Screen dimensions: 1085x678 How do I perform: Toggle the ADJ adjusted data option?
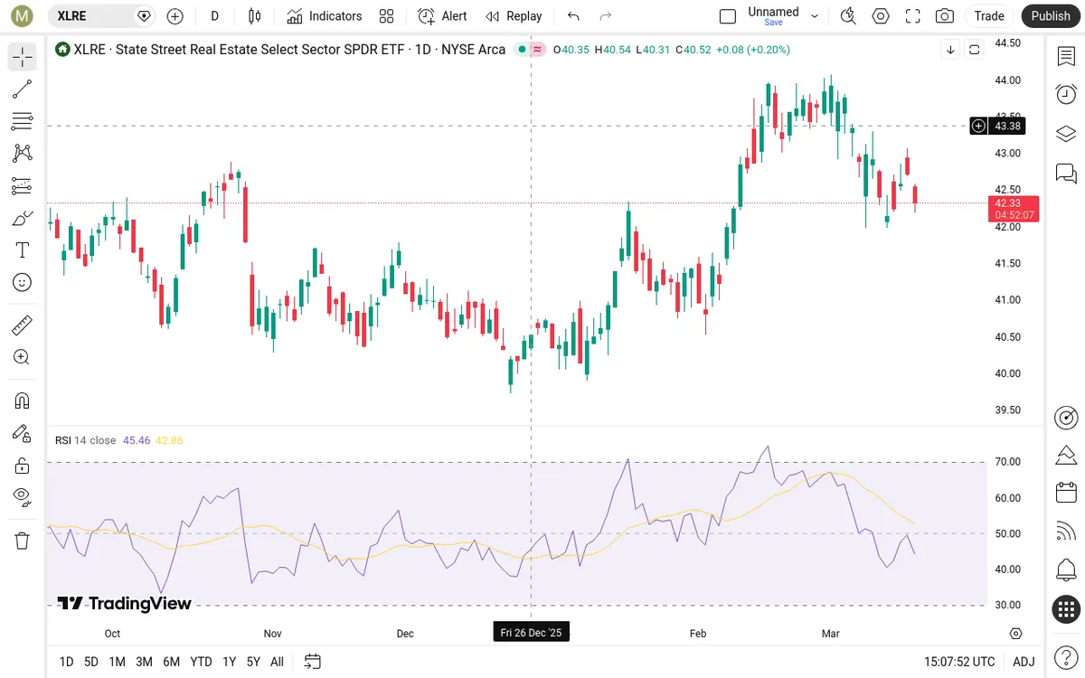click(x=1024, y=662)
